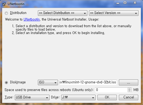Follow the UNetbootin hyperlink
Viewport: 143px width, 105px height.
(x=32, y=20)
